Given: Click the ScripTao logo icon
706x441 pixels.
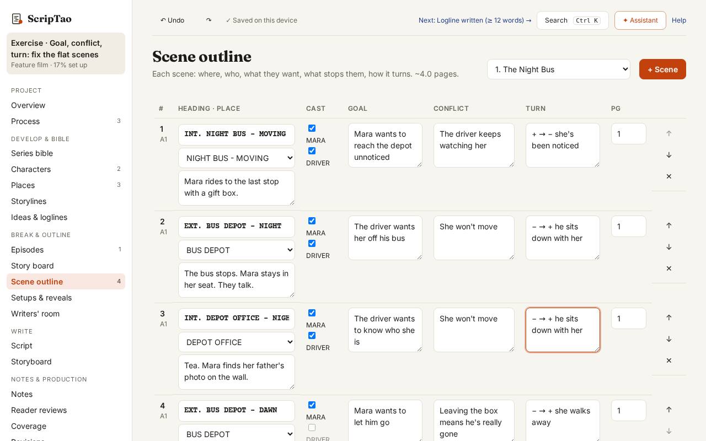Looking at the screenshot, I should [17, 19].
